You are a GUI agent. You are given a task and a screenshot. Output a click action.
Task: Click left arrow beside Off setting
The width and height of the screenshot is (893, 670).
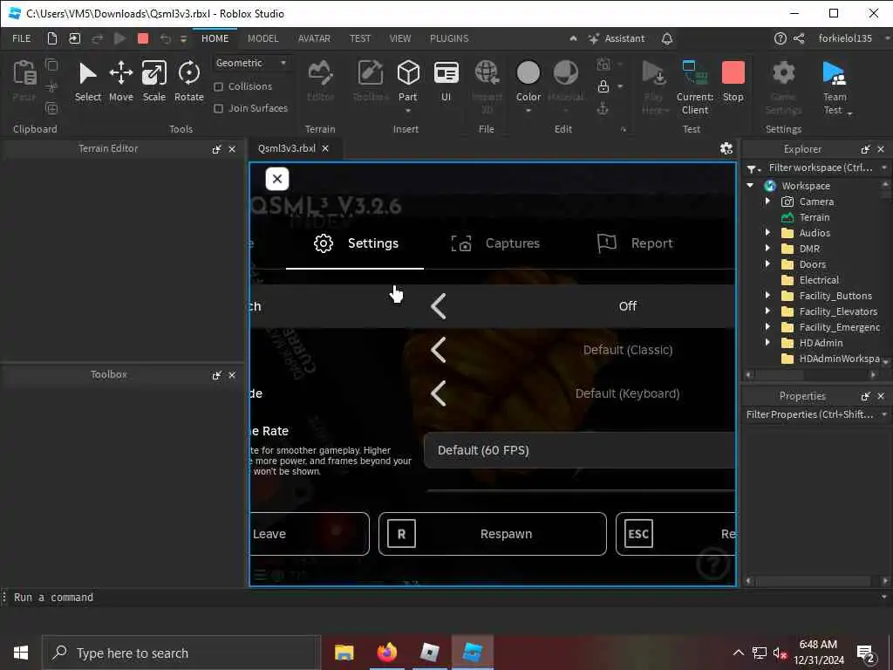(x=438, y=306)
